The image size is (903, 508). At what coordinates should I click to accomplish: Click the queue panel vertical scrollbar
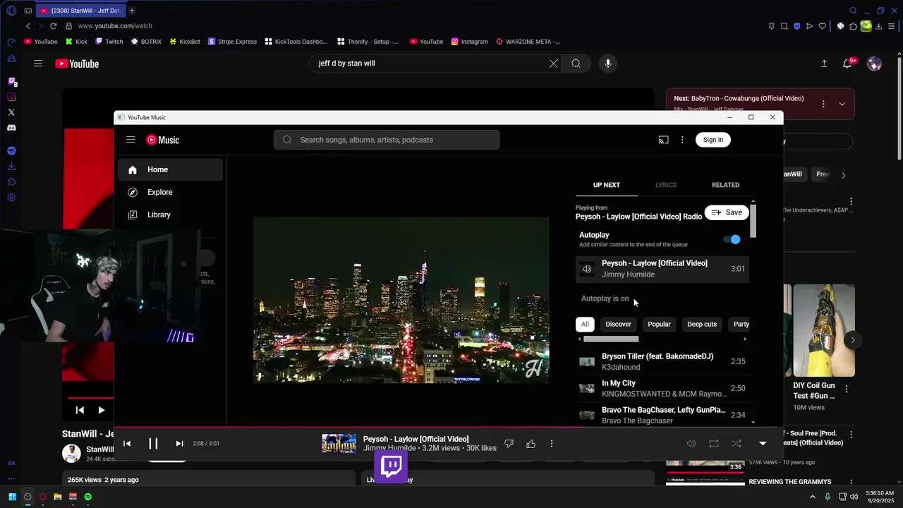click(x=753, y=222)
